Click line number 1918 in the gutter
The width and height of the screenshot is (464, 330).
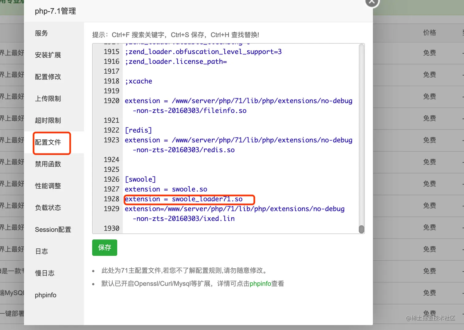click(x=111, y=81)
